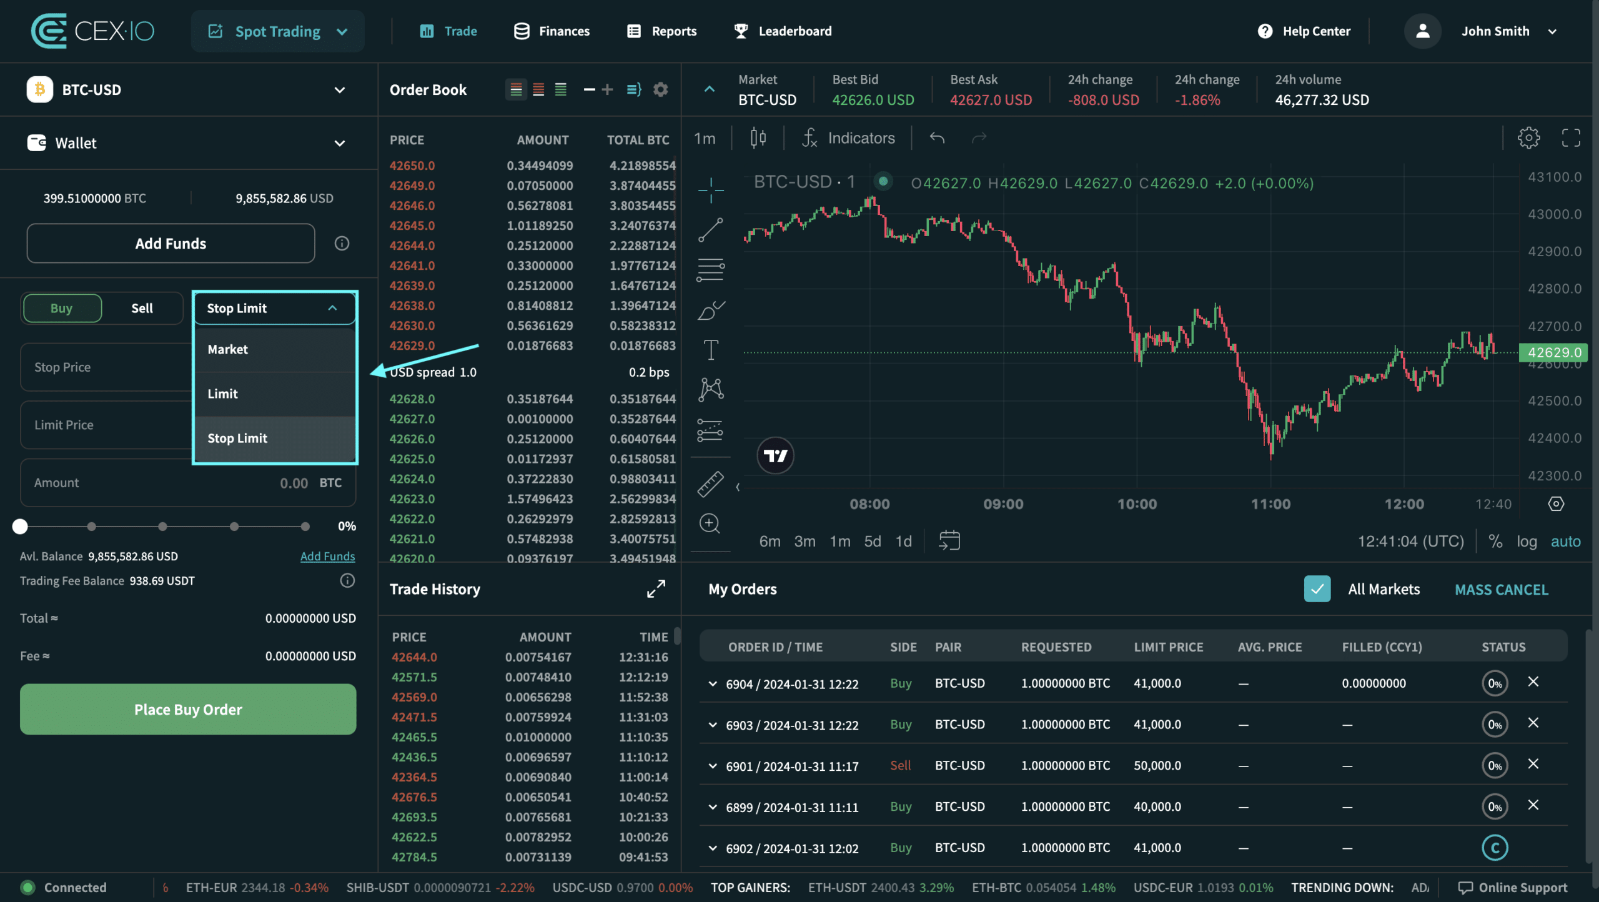This screenshot has width=1599, height=902.
Task: Click the Add Funds button in Wallet
Action: pyautogui.click(x=171, y=244)
